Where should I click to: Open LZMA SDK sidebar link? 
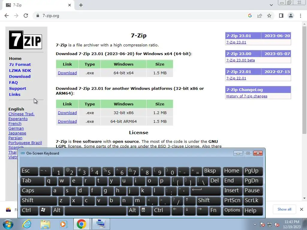pyautogui.click(x=20, y=71)
